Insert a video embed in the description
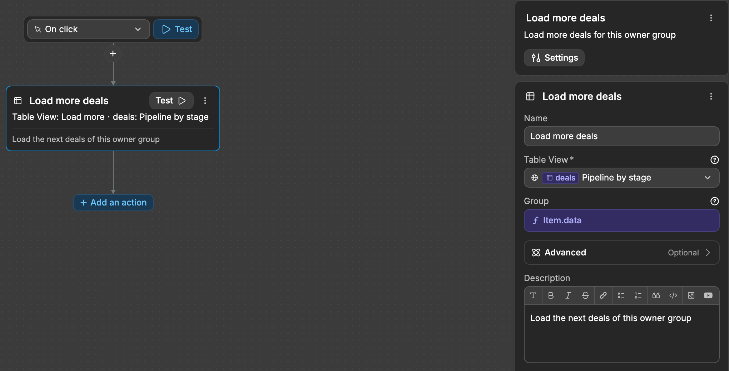This screenshot has height=371, width=729. point(708,295)
